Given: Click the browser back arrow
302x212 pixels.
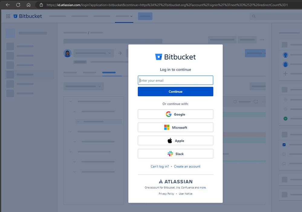Looking at the screenshot, I should click(8, 5).
